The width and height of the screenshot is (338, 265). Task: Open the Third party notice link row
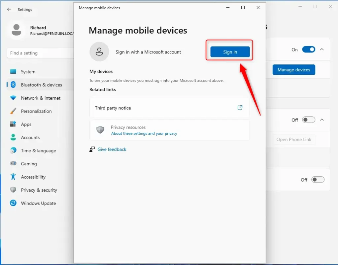[169, 108]
